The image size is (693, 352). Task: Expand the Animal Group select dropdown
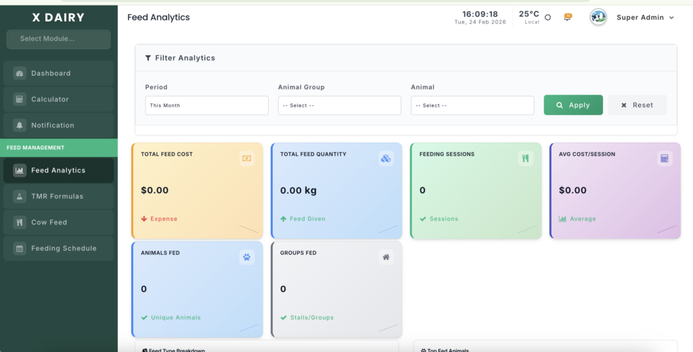click(339, 105)
